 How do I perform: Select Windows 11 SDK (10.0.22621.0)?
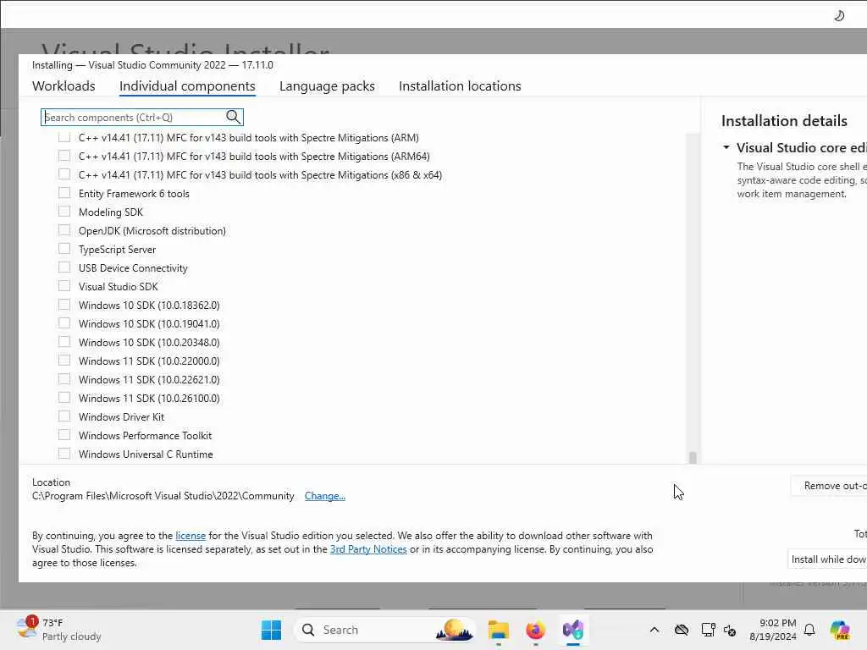[x=64, y=379]
